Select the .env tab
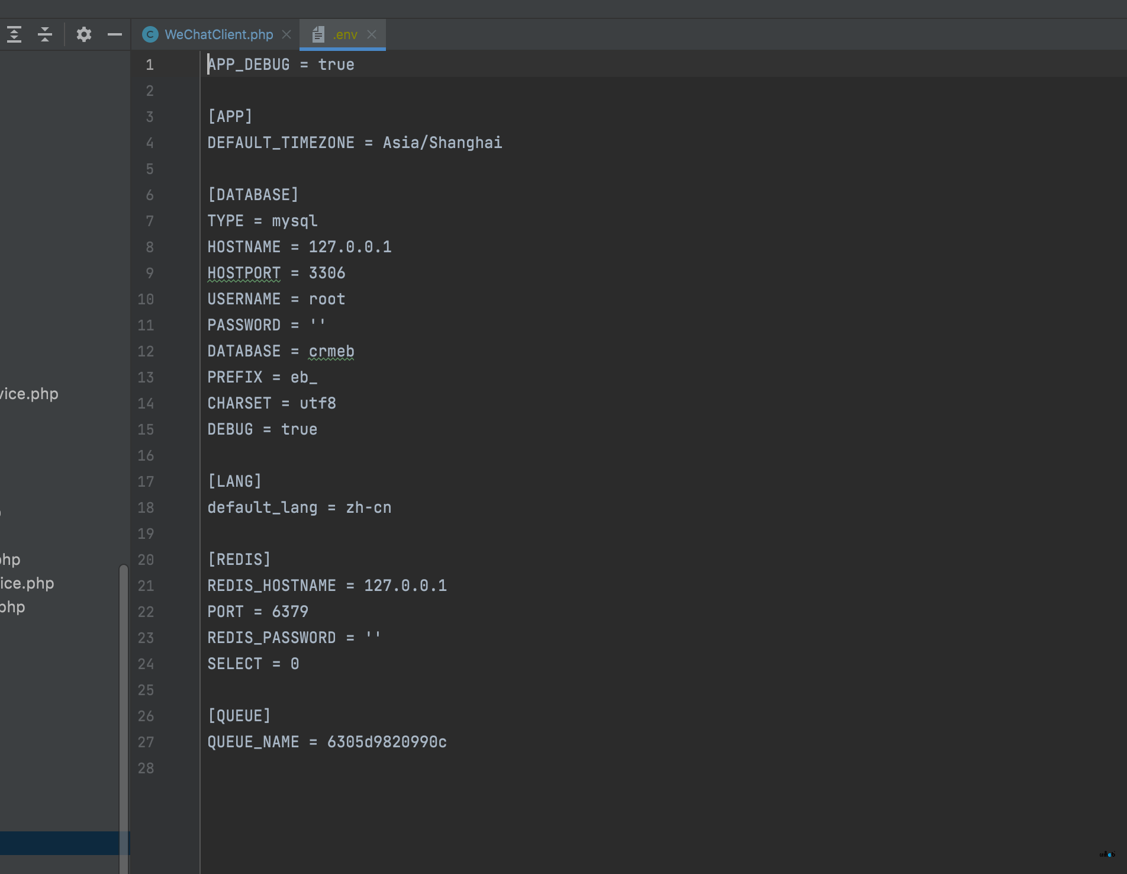 coord(344,34)
